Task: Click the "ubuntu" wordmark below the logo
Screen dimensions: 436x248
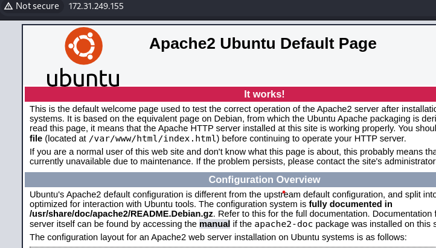Action: (83, 78)
